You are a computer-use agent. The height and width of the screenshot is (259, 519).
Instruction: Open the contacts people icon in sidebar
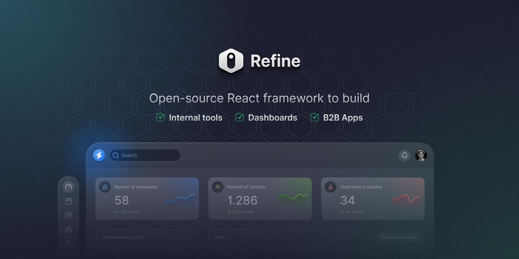pyautogui.click(x=68, y=243)
